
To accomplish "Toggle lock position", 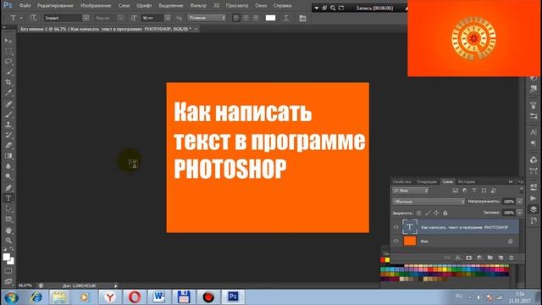I will (x=436, y=213).
